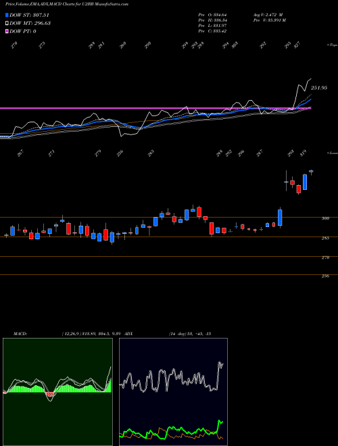The width and height of the screenshot is (338, 446).
Task: Click the magenta DOW PT legend swatch
Action: tap(7, 31)
